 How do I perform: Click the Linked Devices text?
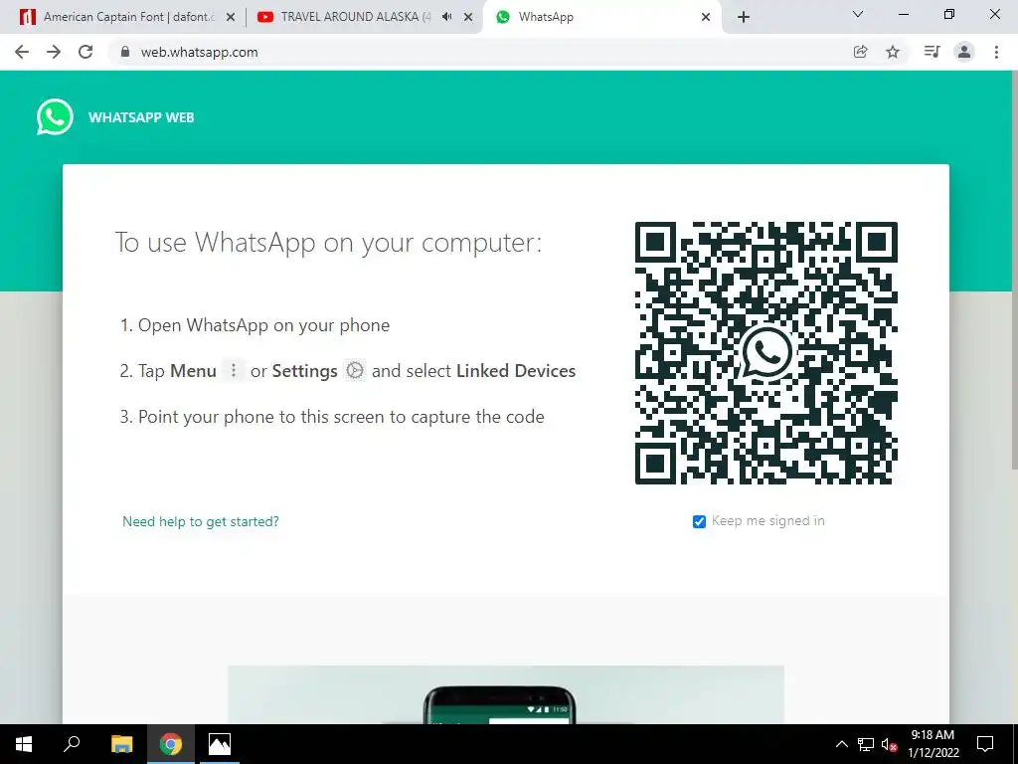pos(516,370)
